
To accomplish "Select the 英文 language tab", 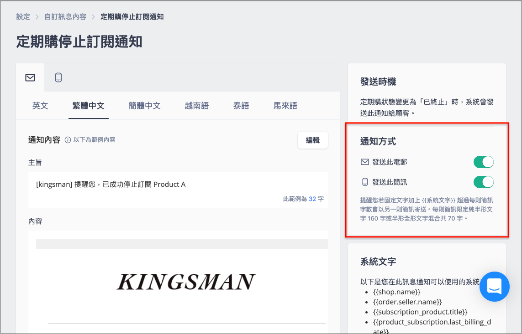I will [40, 106].
